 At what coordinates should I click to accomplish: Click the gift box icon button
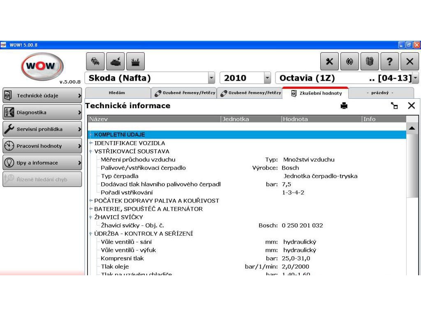[370, 62]
